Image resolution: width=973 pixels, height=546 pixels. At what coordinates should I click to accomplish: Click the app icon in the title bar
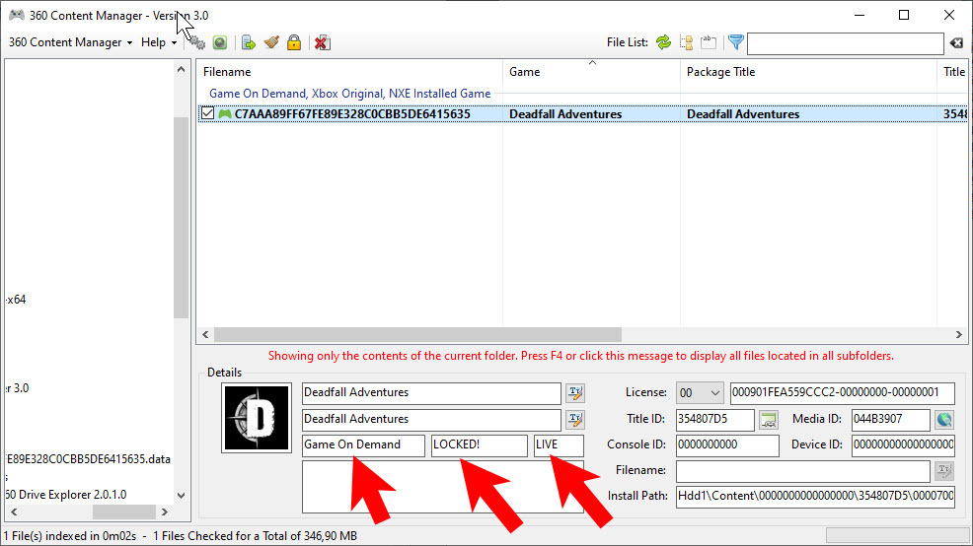(x=17, y=15)
